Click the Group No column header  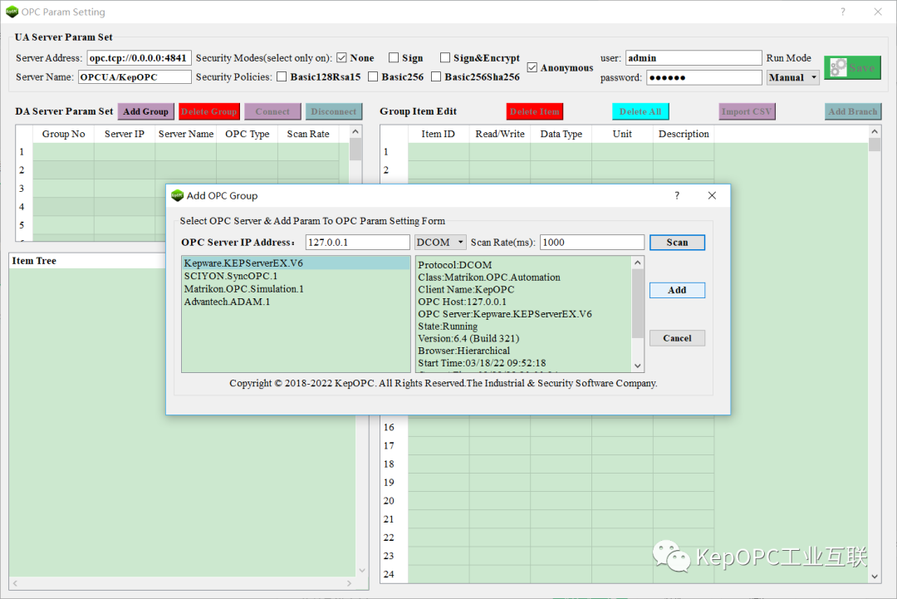pos(63,134)
